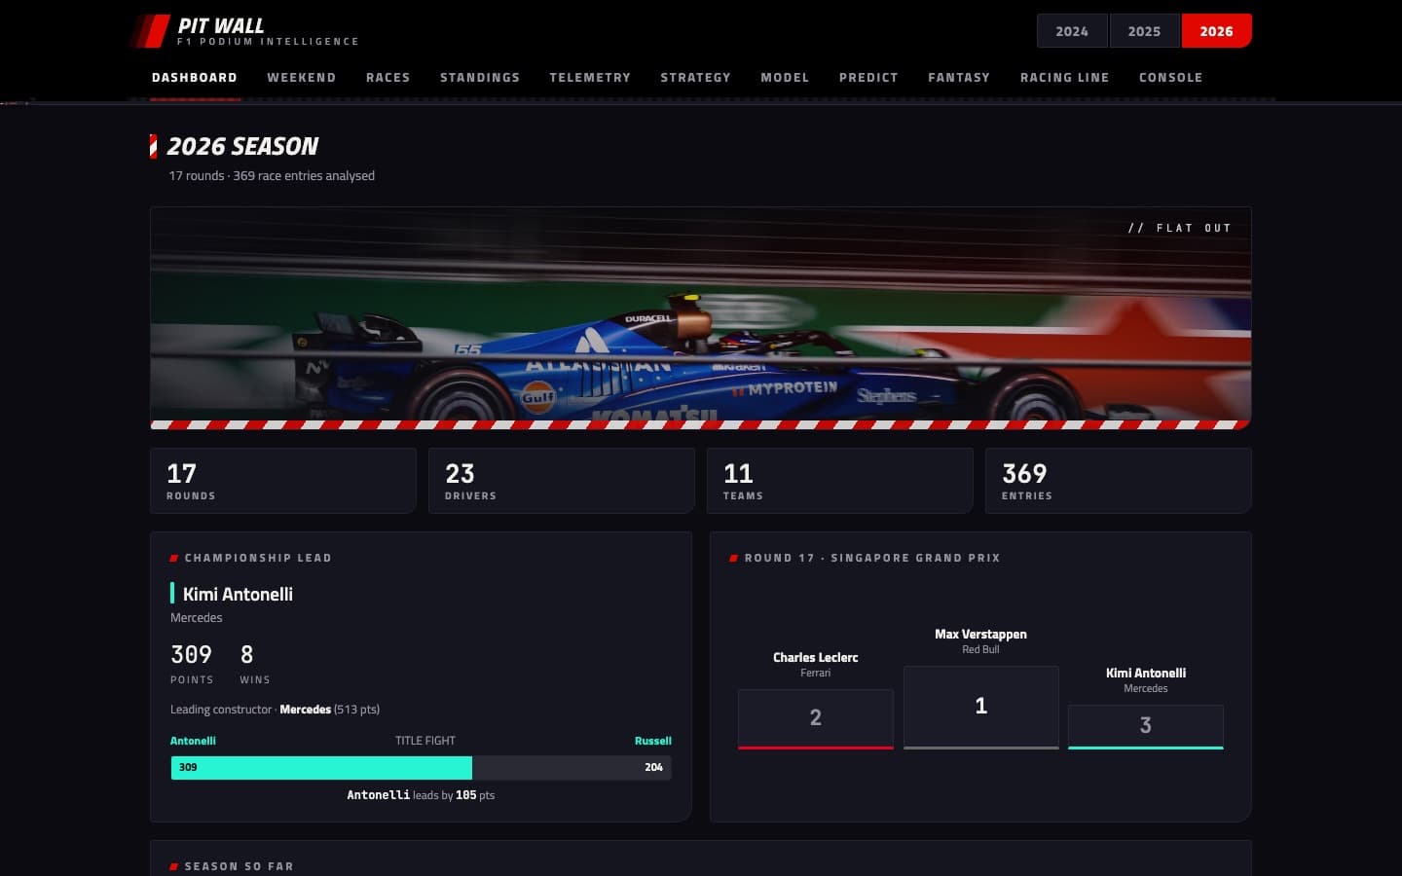1402x876 pixels.
Task: Select the 369 Entries stat card
Action: (1119, 481)
